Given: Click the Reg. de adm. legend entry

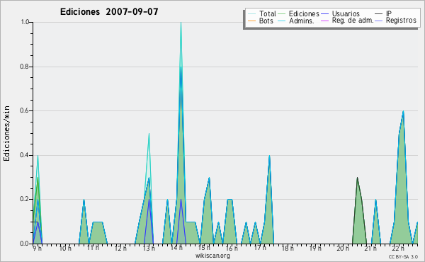Looking at the screenshot, I should [347, 21].
